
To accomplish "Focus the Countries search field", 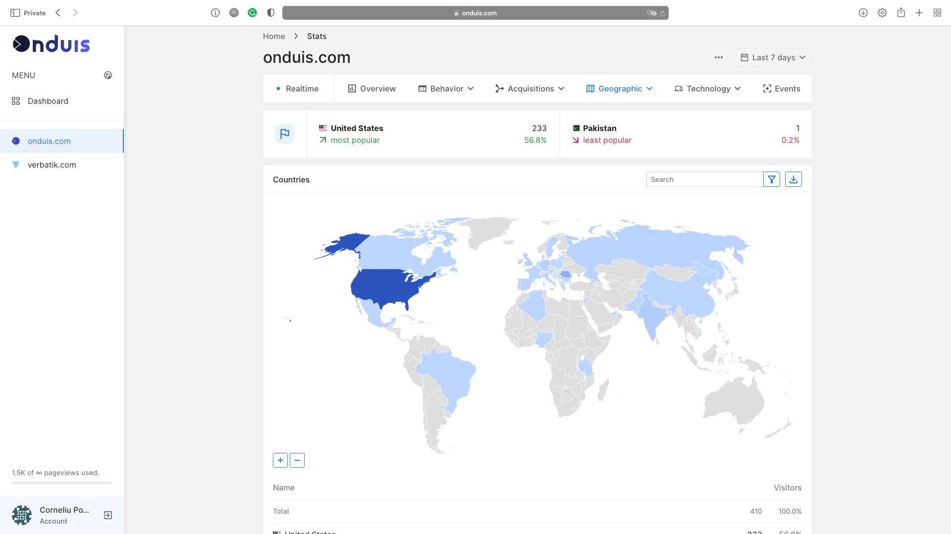I will [704, 179].
